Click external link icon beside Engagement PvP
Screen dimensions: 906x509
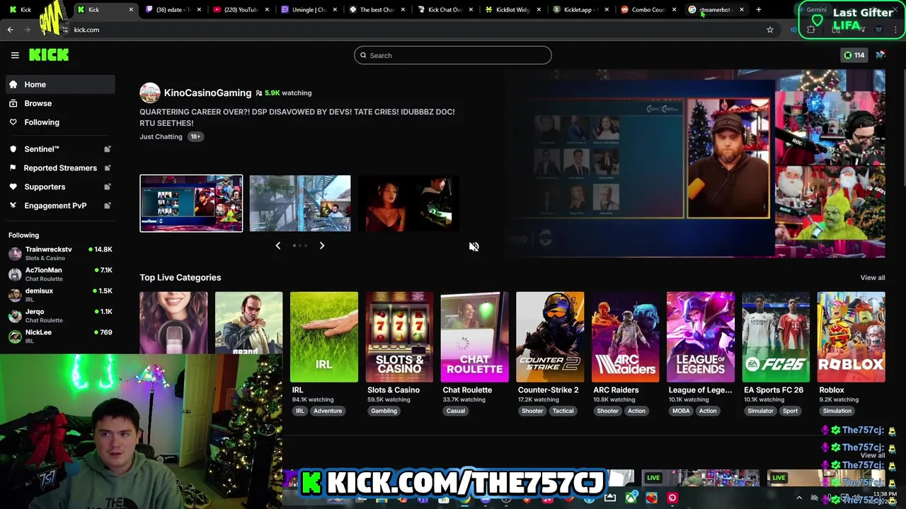point(108,206)
